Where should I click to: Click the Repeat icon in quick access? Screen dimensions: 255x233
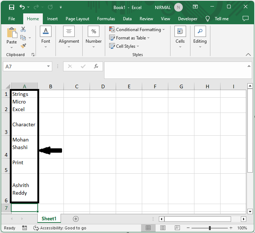[x=50, y=7]
